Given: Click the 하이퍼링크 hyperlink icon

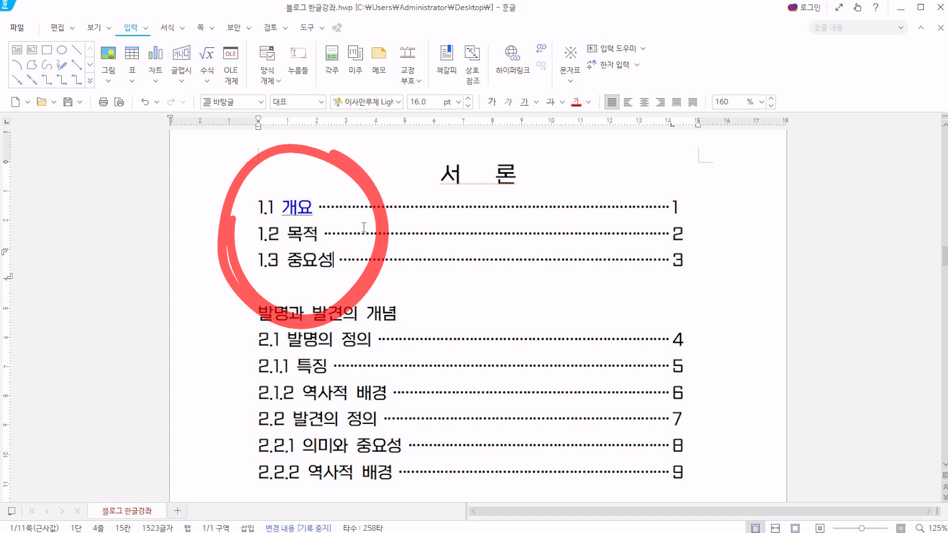Looking at the screenshot, I should [512, 53].
